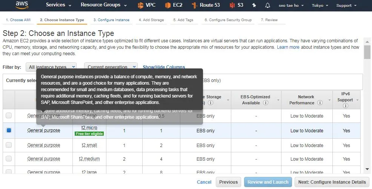Click the Free tier eligible badge
The width and height of the screenshot is (372, 189).
pyautogui.click(x=89, y=134)
